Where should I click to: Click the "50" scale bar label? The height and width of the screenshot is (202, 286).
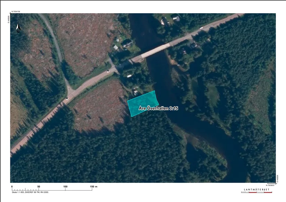click(x=39, y=186)
